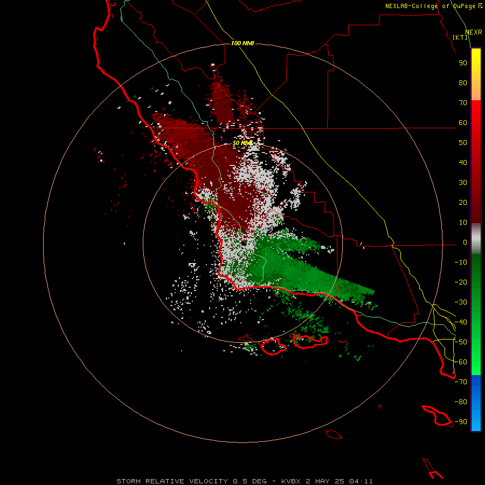
Task: Click the 30 value on the velocity scale
Action: point(463,183)
